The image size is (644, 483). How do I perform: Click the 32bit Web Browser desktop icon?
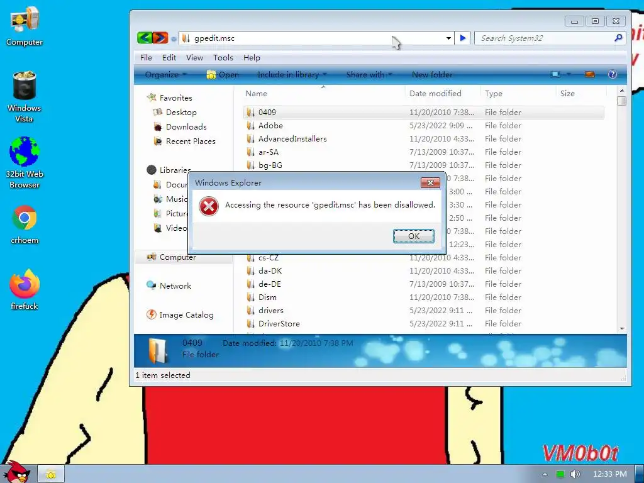pos(25,163)
